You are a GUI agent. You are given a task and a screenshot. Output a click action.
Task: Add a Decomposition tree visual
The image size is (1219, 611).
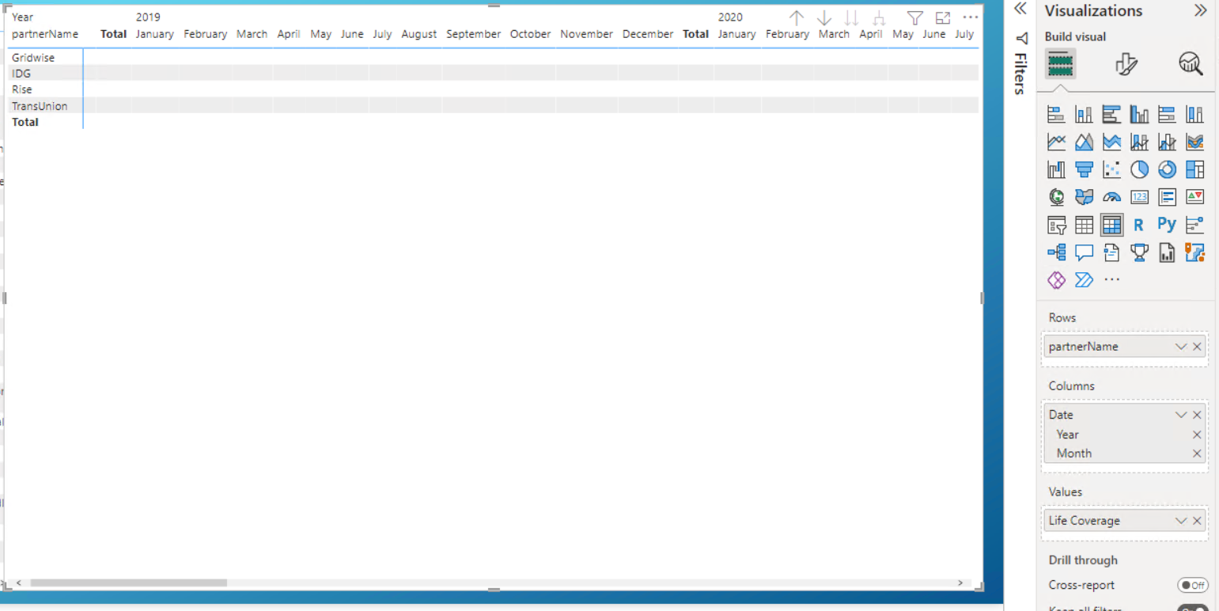pyautogui.click(x=1056, y=252)
